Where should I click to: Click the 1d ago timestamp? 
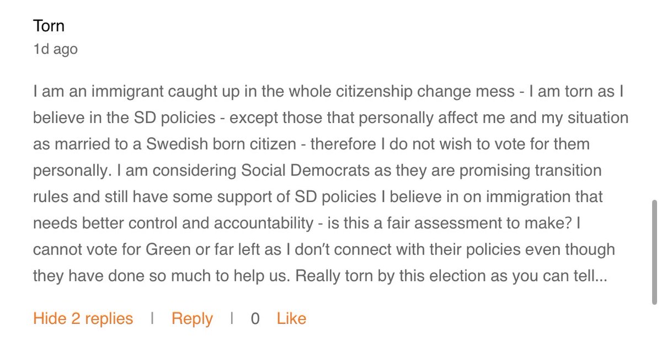point(55,49)
